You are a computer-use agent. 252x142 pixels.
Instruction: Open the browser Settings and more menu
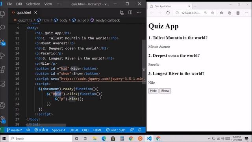pyautogui.click(x=246, y=13)
